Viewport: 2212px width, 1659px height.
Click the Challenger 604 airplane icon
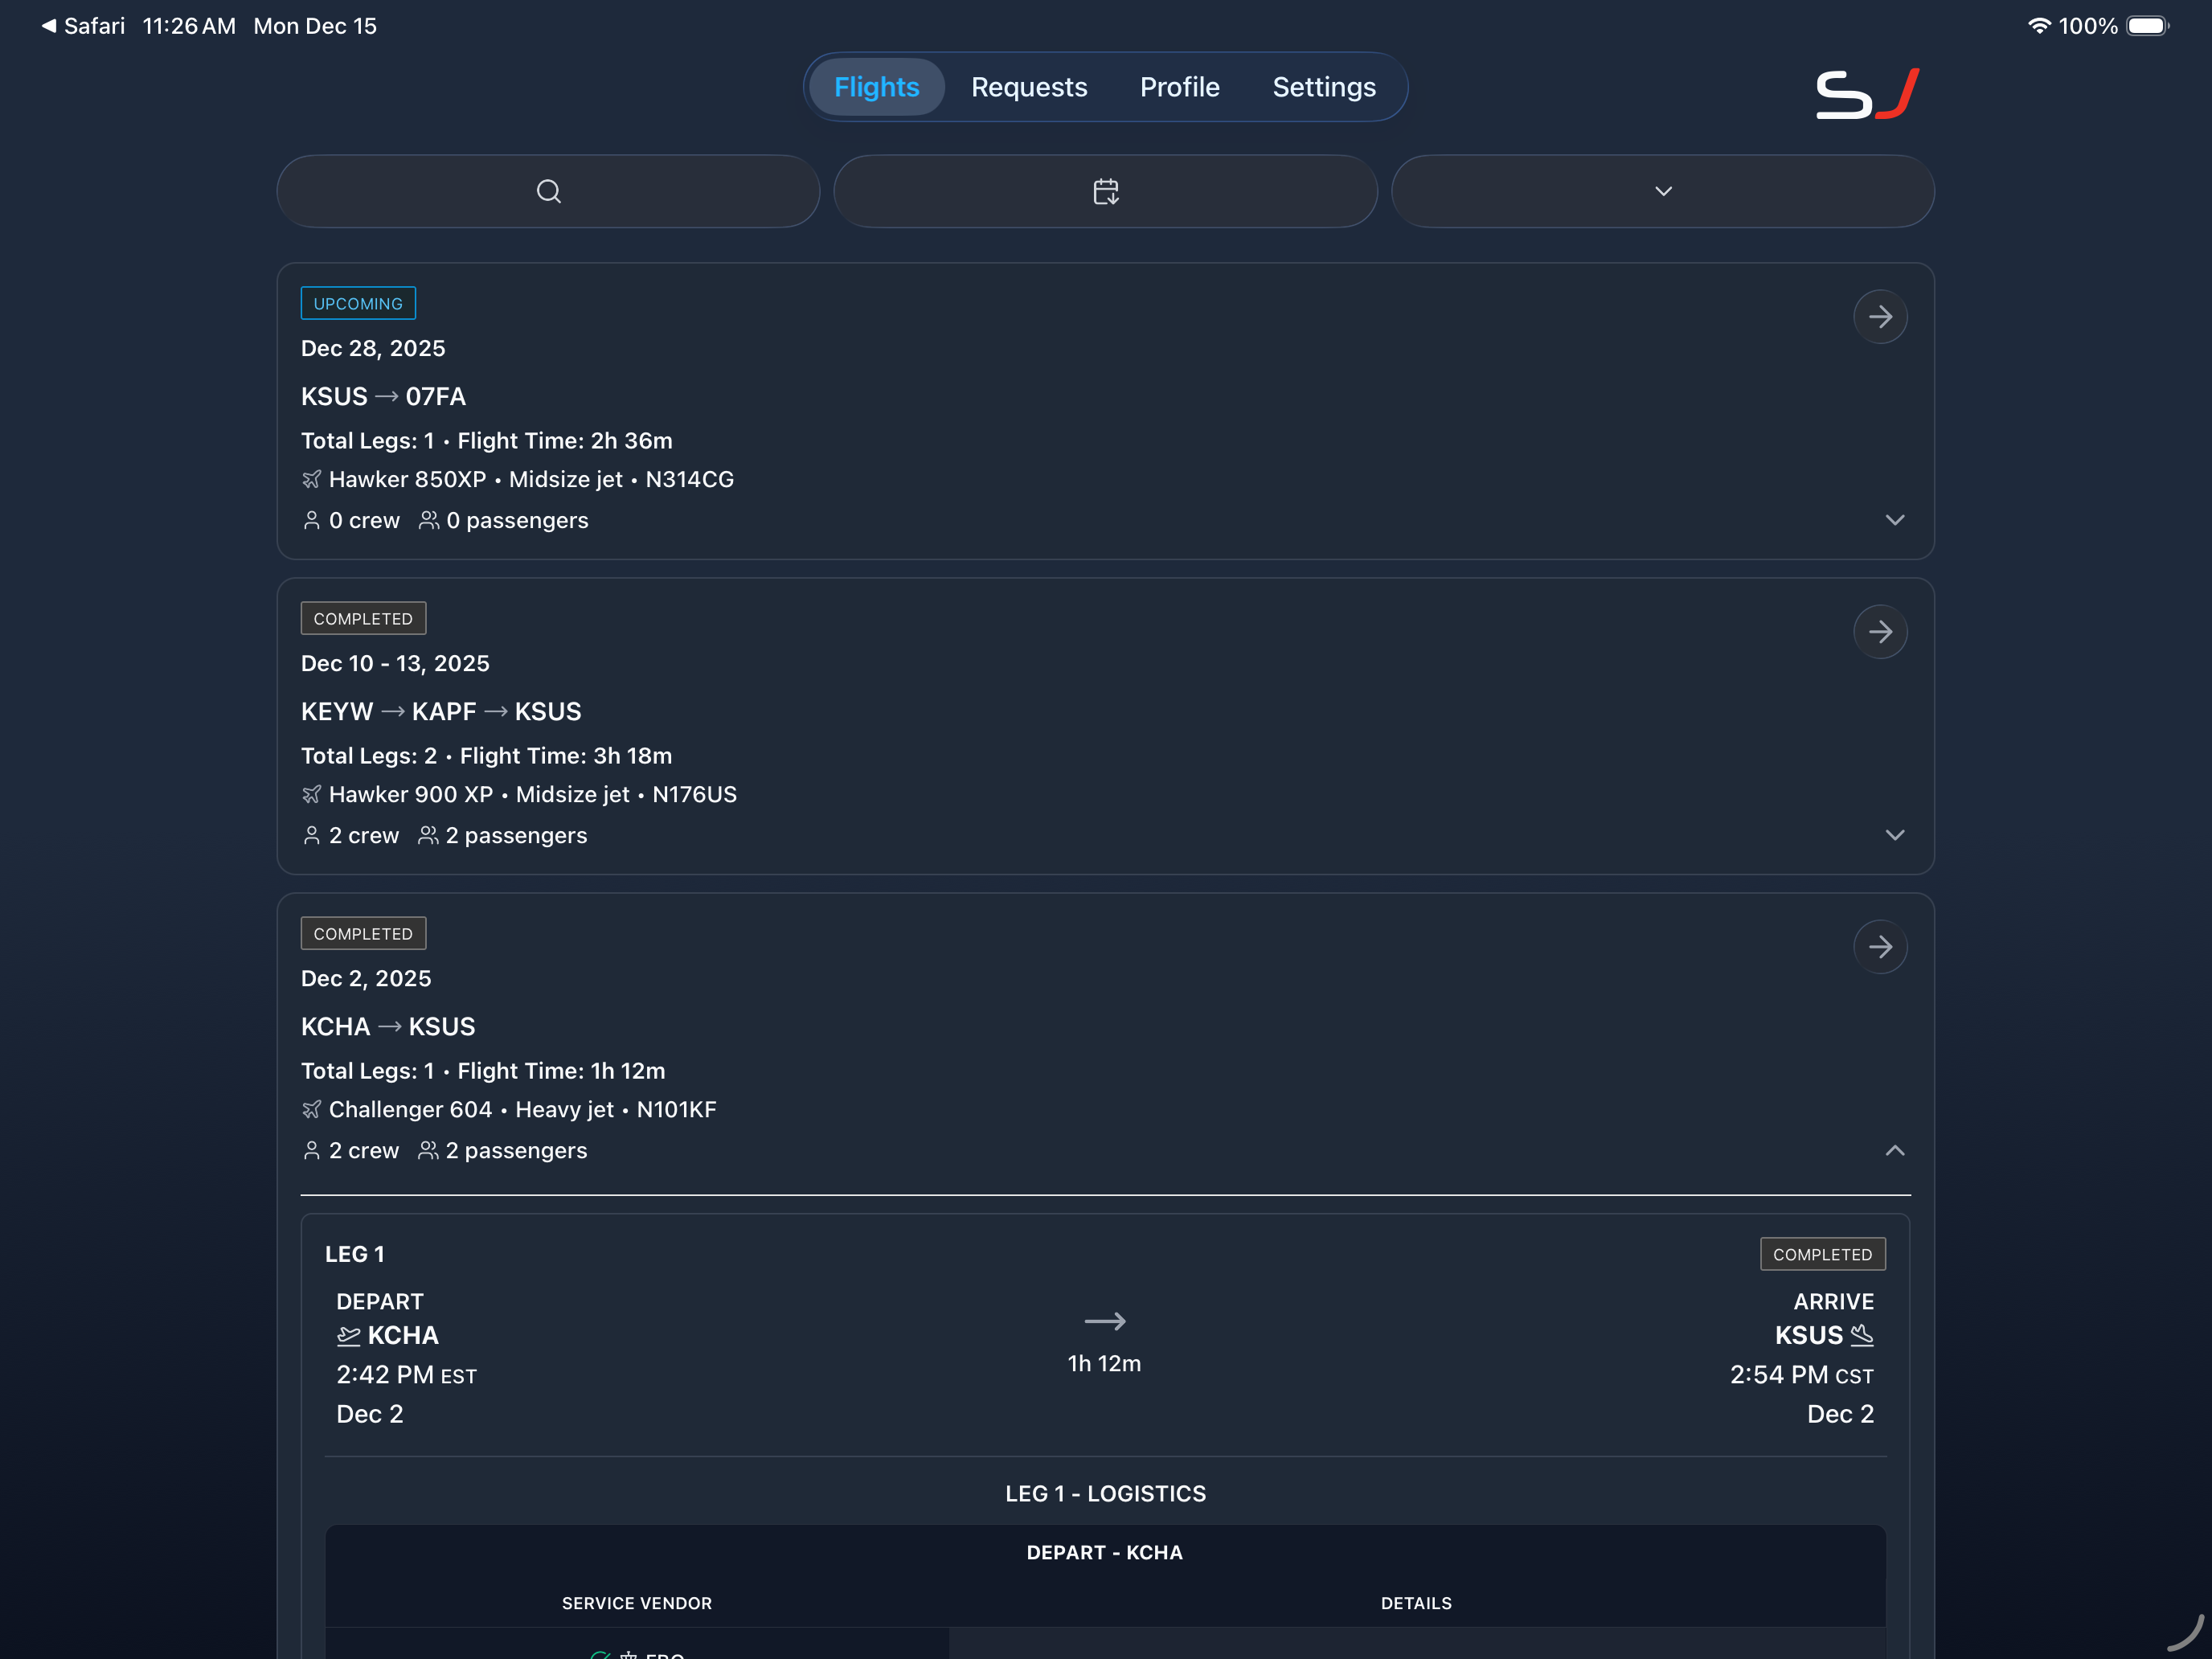(x=311, y=1110)
